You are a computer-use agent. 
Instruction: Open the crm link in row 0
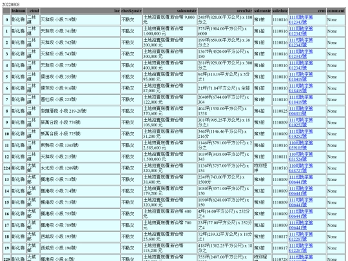coord(301,20)
